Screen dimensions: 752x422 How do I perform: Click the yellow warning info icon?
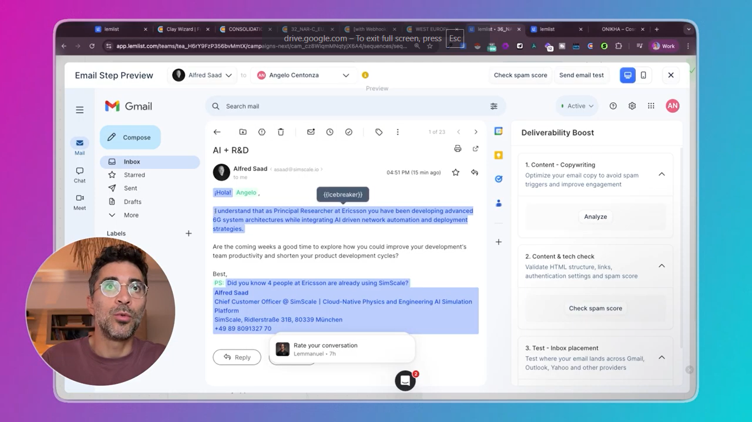tap(365, 75)
